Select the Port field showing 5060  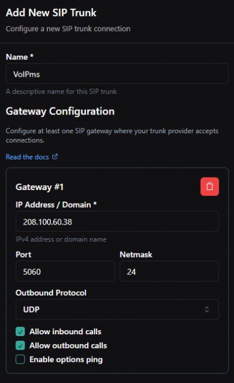(65, 272)
